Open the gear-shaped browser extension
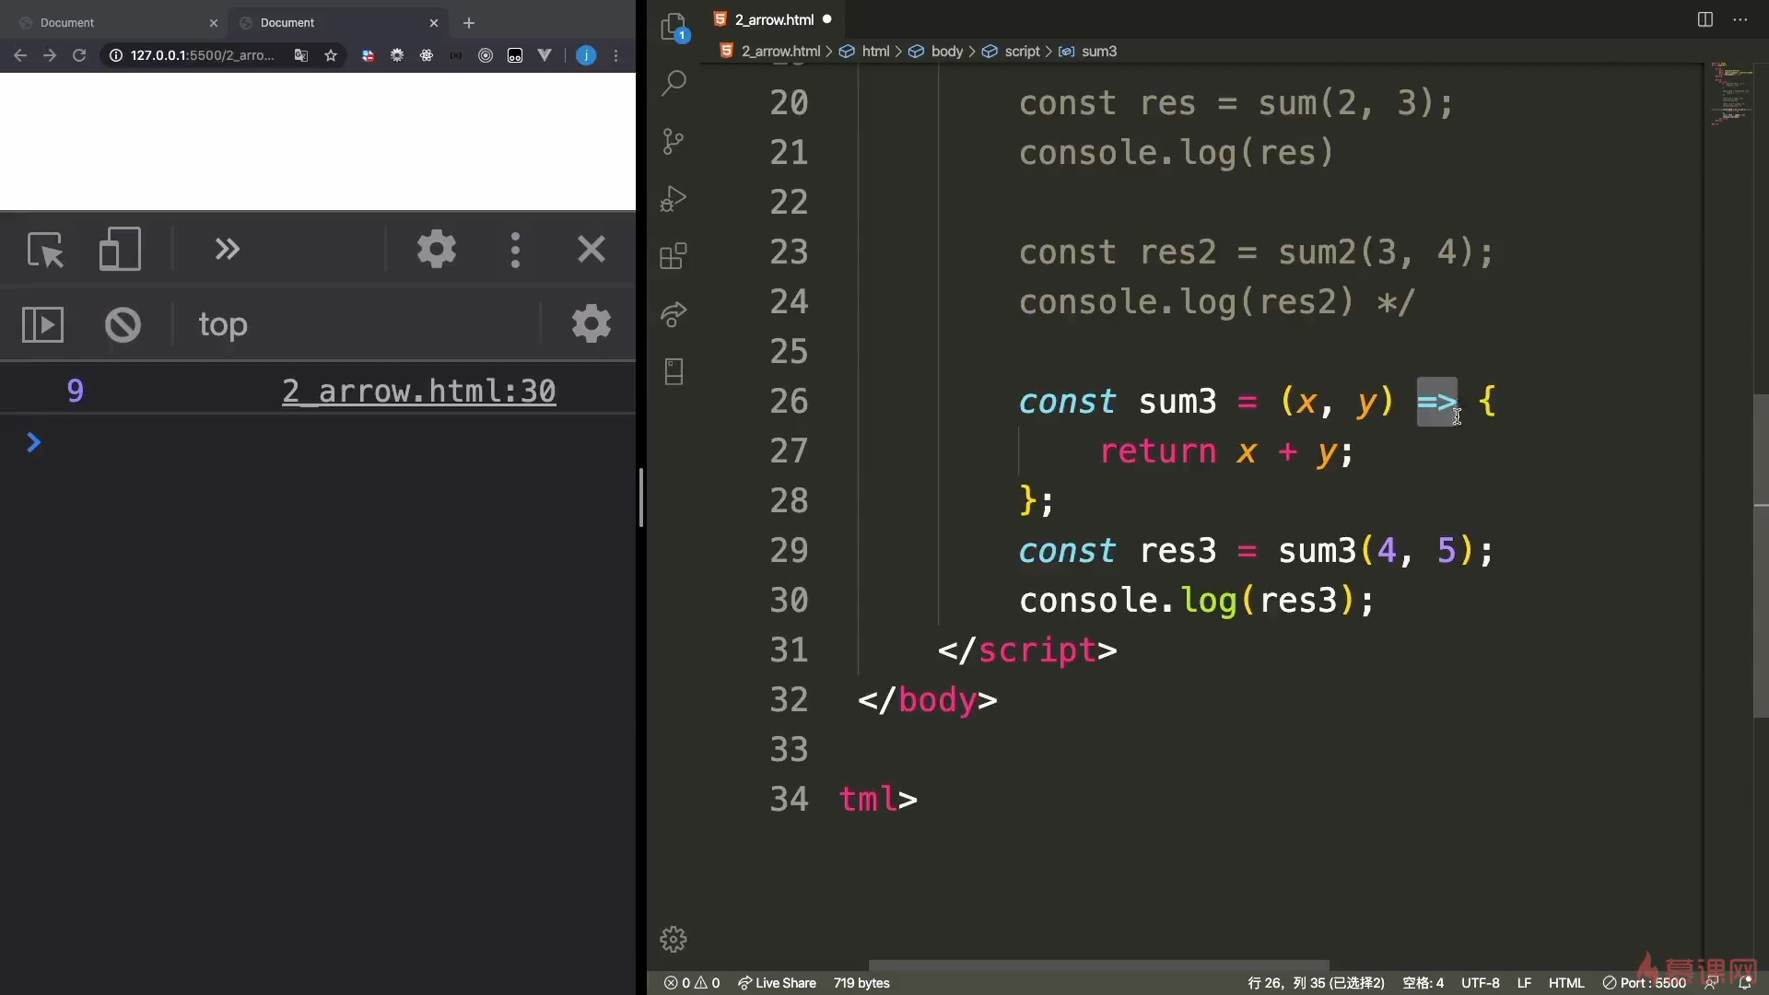 397,55
